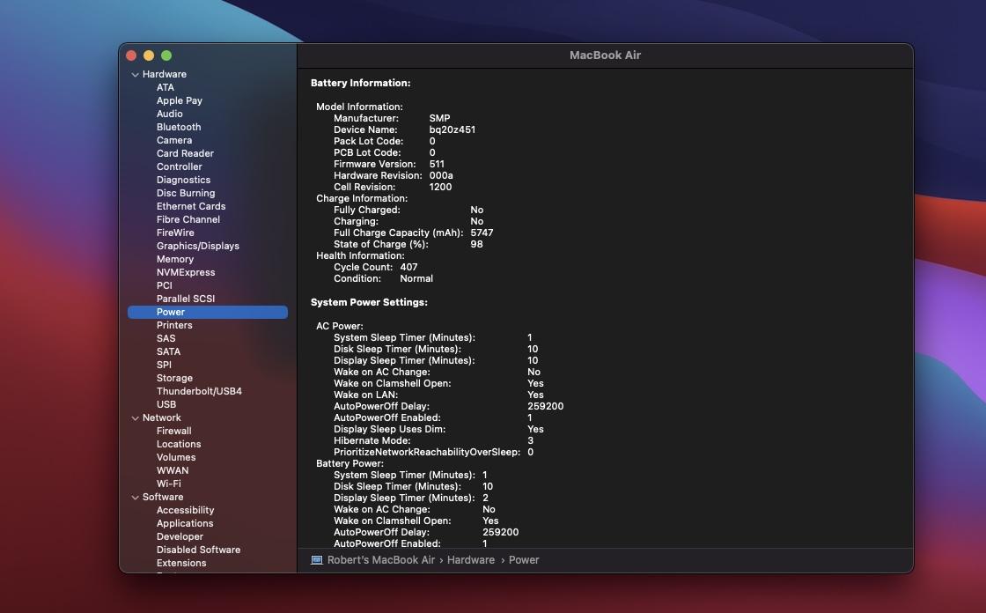Select Printers in the sidebar
This screenshot has width=986, height=613.
click(174, 325)
